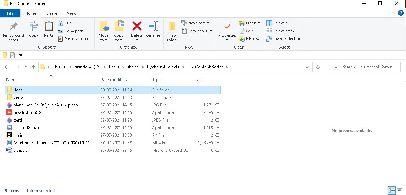Navigate to Users breadcrumb
Viewport: 406px width, 195px height.
click(114, 67)
